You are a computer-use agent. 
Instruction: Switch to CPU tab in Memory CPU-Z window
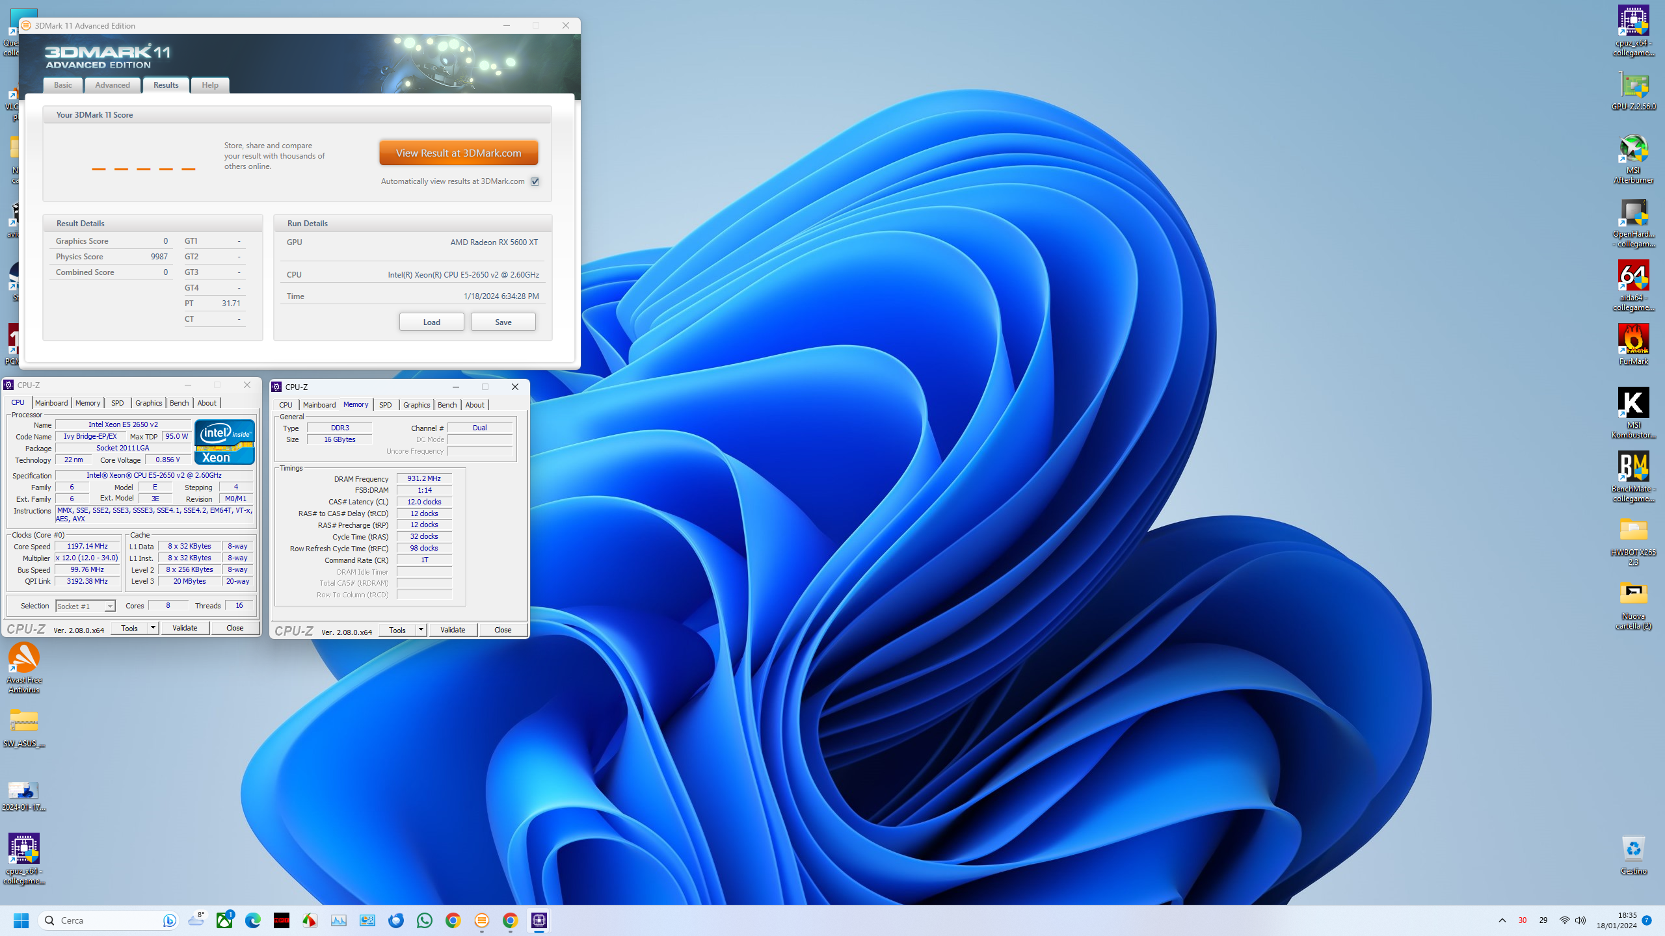[x=286, y=405]
